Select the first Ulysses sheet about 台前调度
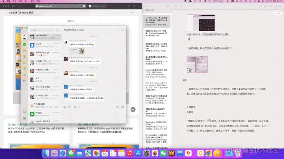Screen dimensions: 284x159 coord(157,21)
